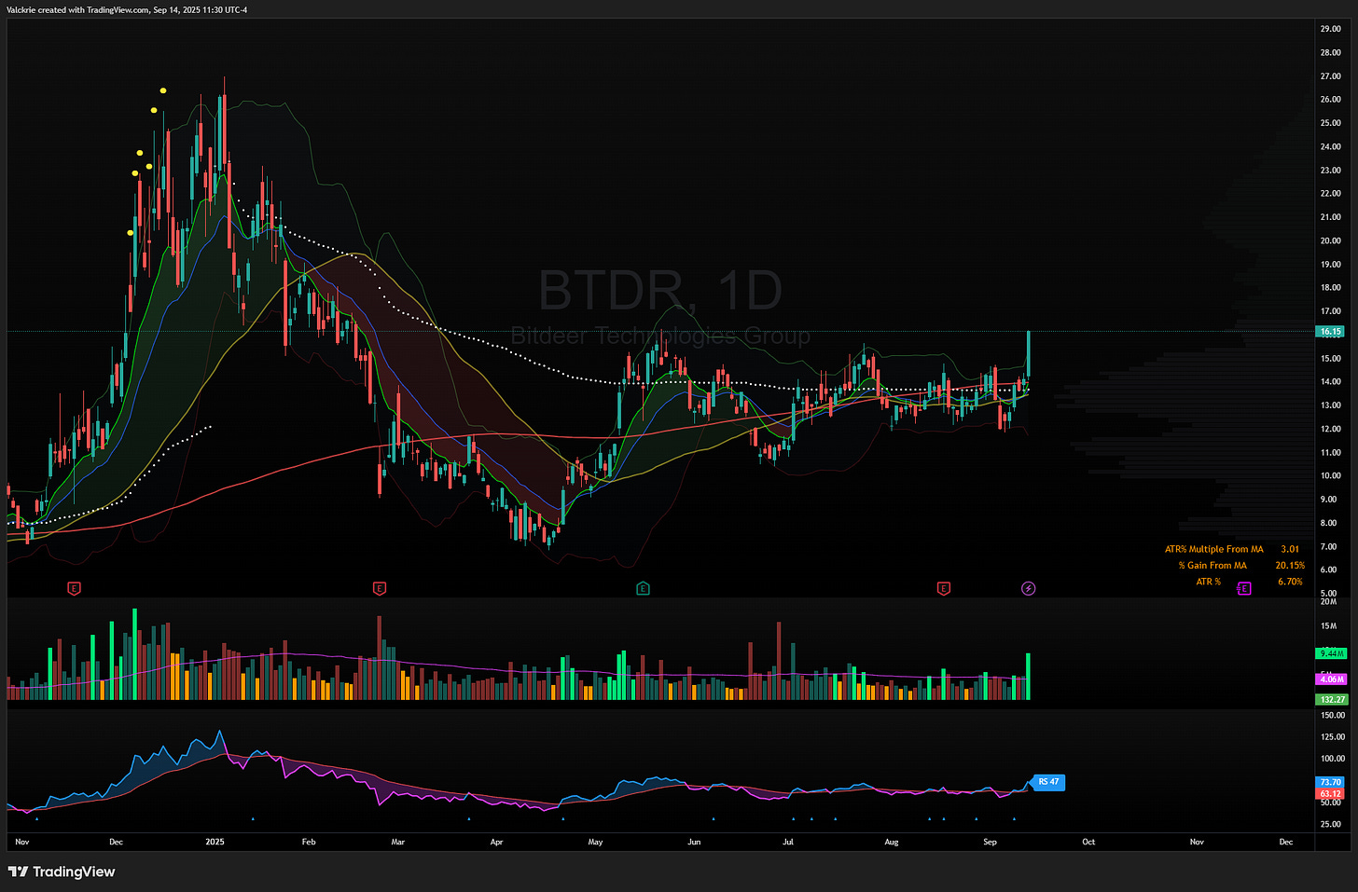
Task: Click the 125.00 RS axis label
Action: pos(1333,736)
